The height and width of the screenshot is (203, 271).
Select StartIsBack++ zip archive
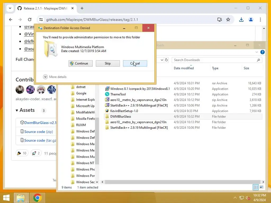point(183,105)
